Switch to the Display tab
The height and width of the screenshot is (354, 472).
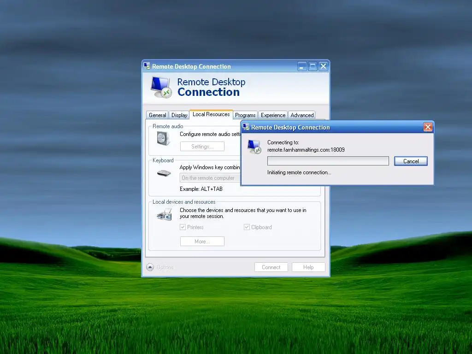[x=179, y=115]
